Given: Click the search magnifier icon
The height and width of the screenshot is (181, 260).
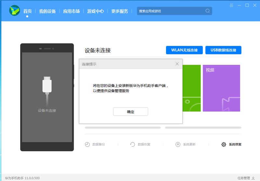Looking at the screenshot, I should coord(208,11).
